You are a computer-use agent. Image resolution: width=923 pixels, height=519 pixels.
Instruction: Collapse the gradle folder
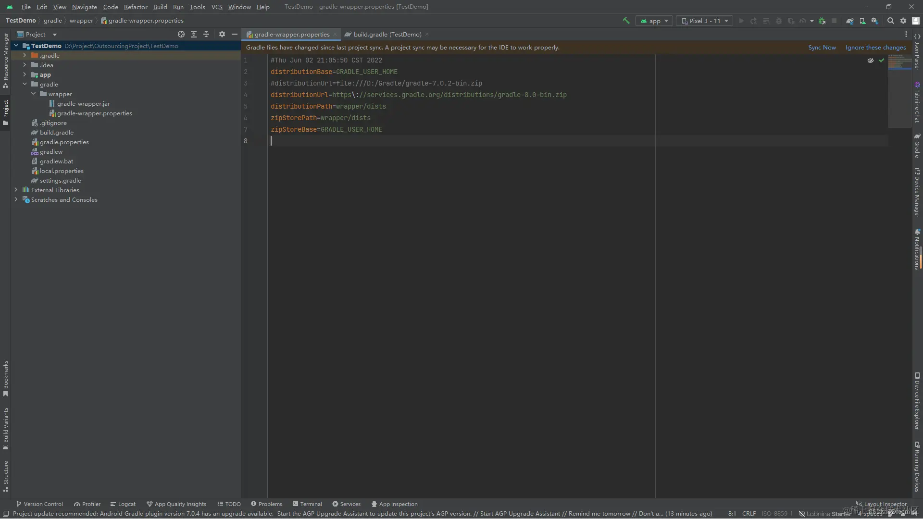pos(25,84)
